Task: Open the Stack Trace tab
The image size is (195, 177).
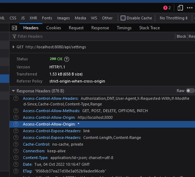Action: (150, 28)
